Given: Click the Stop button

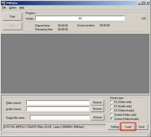Looking at the screenshot, I should point(12,26).
